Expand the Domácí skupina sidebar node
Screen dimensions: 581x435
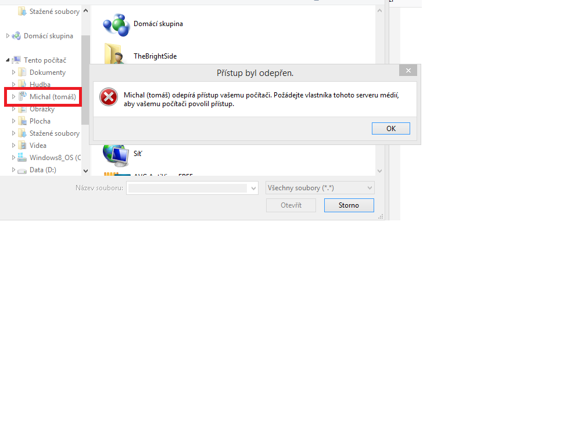tap(8, 36)
